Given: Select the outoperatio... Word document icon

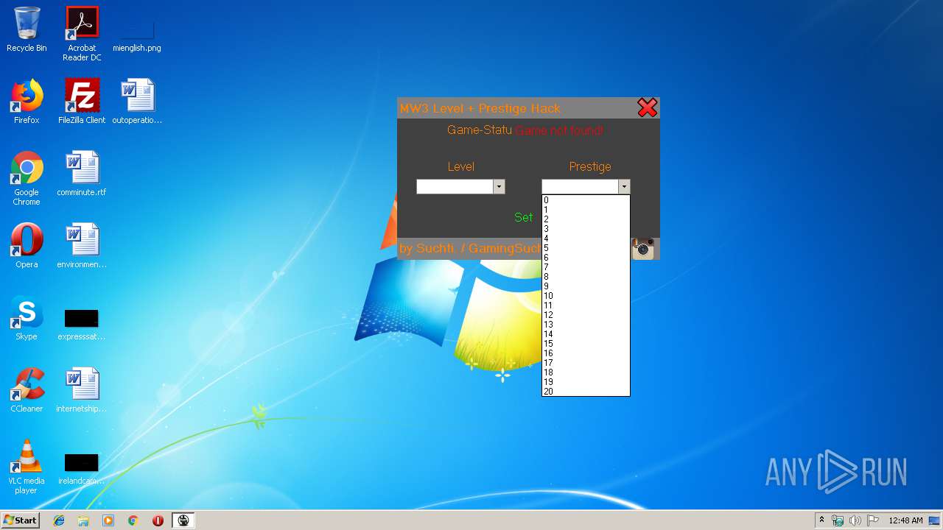Looking at the screenshot, I should click(137, 102).
